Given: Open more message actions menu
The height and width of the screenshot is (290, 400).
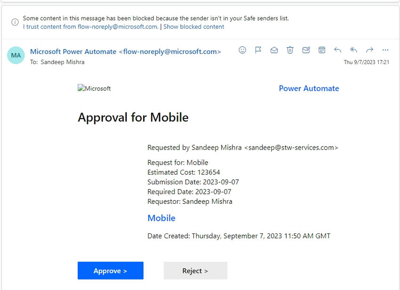Looking at the screenshot, I should click(385, 50).
